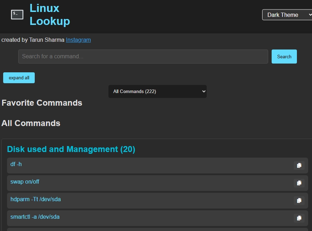312x231 pixels.
Task: Copy the swap on/off command
Action: [x=299, y=183]
